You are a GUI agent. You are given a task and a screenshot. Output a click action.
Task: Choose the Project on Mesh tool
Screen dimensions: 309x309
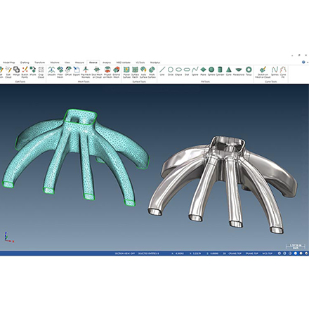(x=107, y=72)
